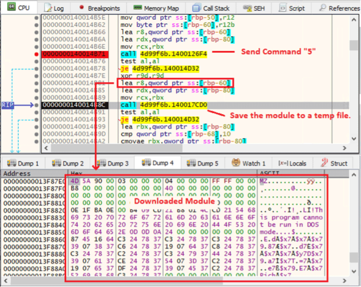Viewport: 361px width, 287px height.
Task: Click disassembly scrollbar down arrow
Action: click(x=354, y=139)
